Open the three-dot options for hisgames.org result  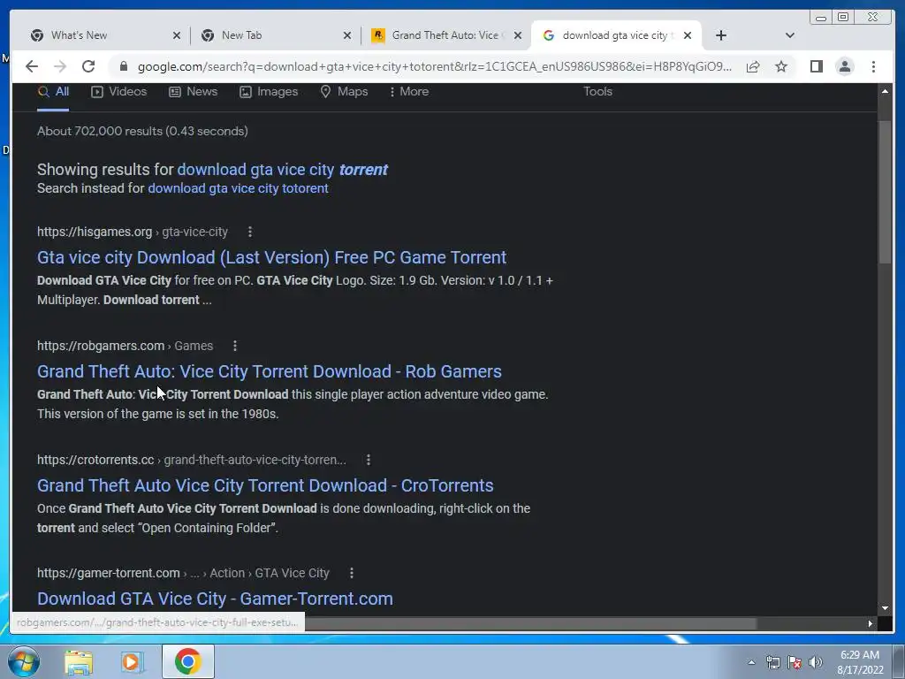[x=250, y=232]
